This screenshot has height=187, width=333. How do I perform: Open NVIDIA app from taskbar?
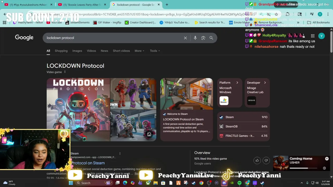click(232, 183)
